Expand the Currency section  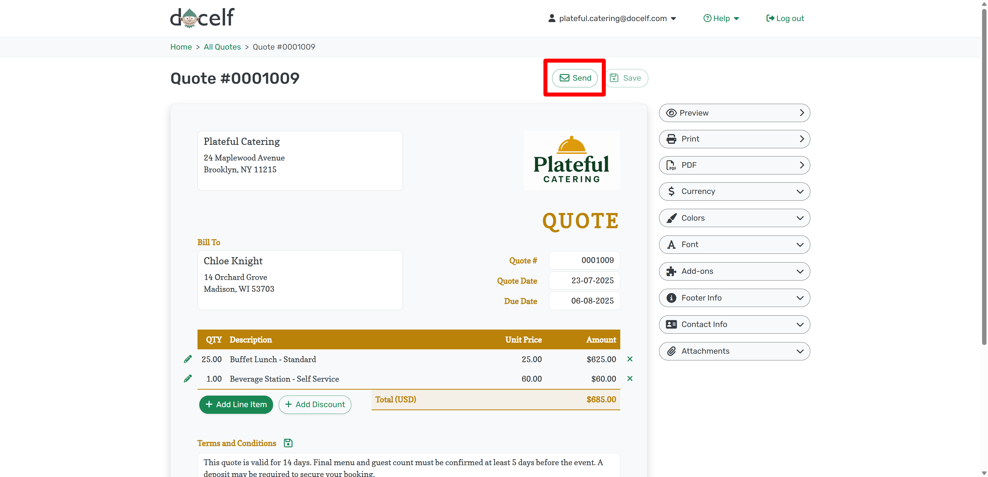point(734,191)
